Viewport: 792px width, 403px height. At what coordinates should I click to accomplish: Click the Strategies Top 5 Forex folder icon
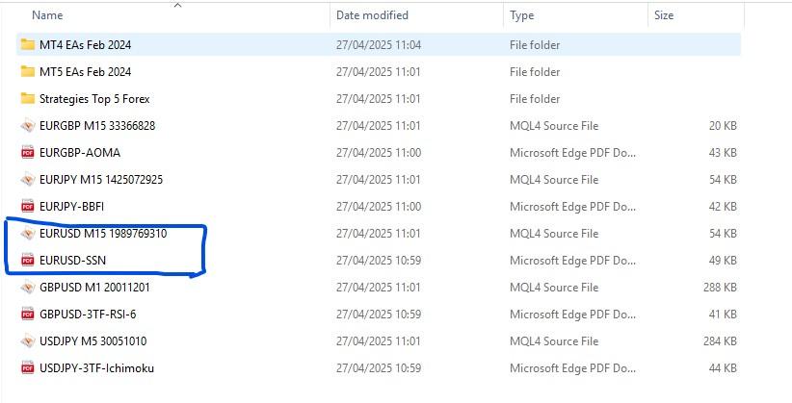(27, 98)
